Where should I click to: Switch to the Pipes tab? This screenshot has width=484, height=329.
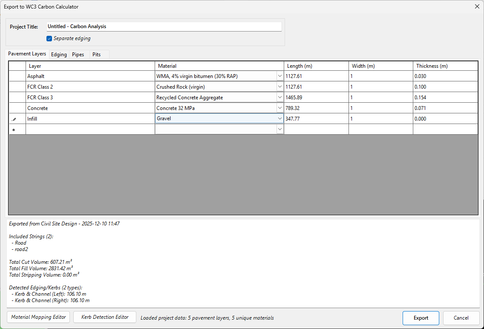click(x=78, y=55)
